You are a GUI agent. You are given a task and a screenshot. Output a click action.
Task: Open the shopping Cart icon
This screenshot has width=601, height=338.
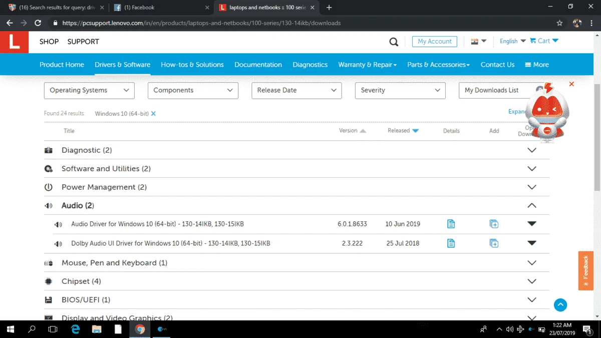[533, 41]
